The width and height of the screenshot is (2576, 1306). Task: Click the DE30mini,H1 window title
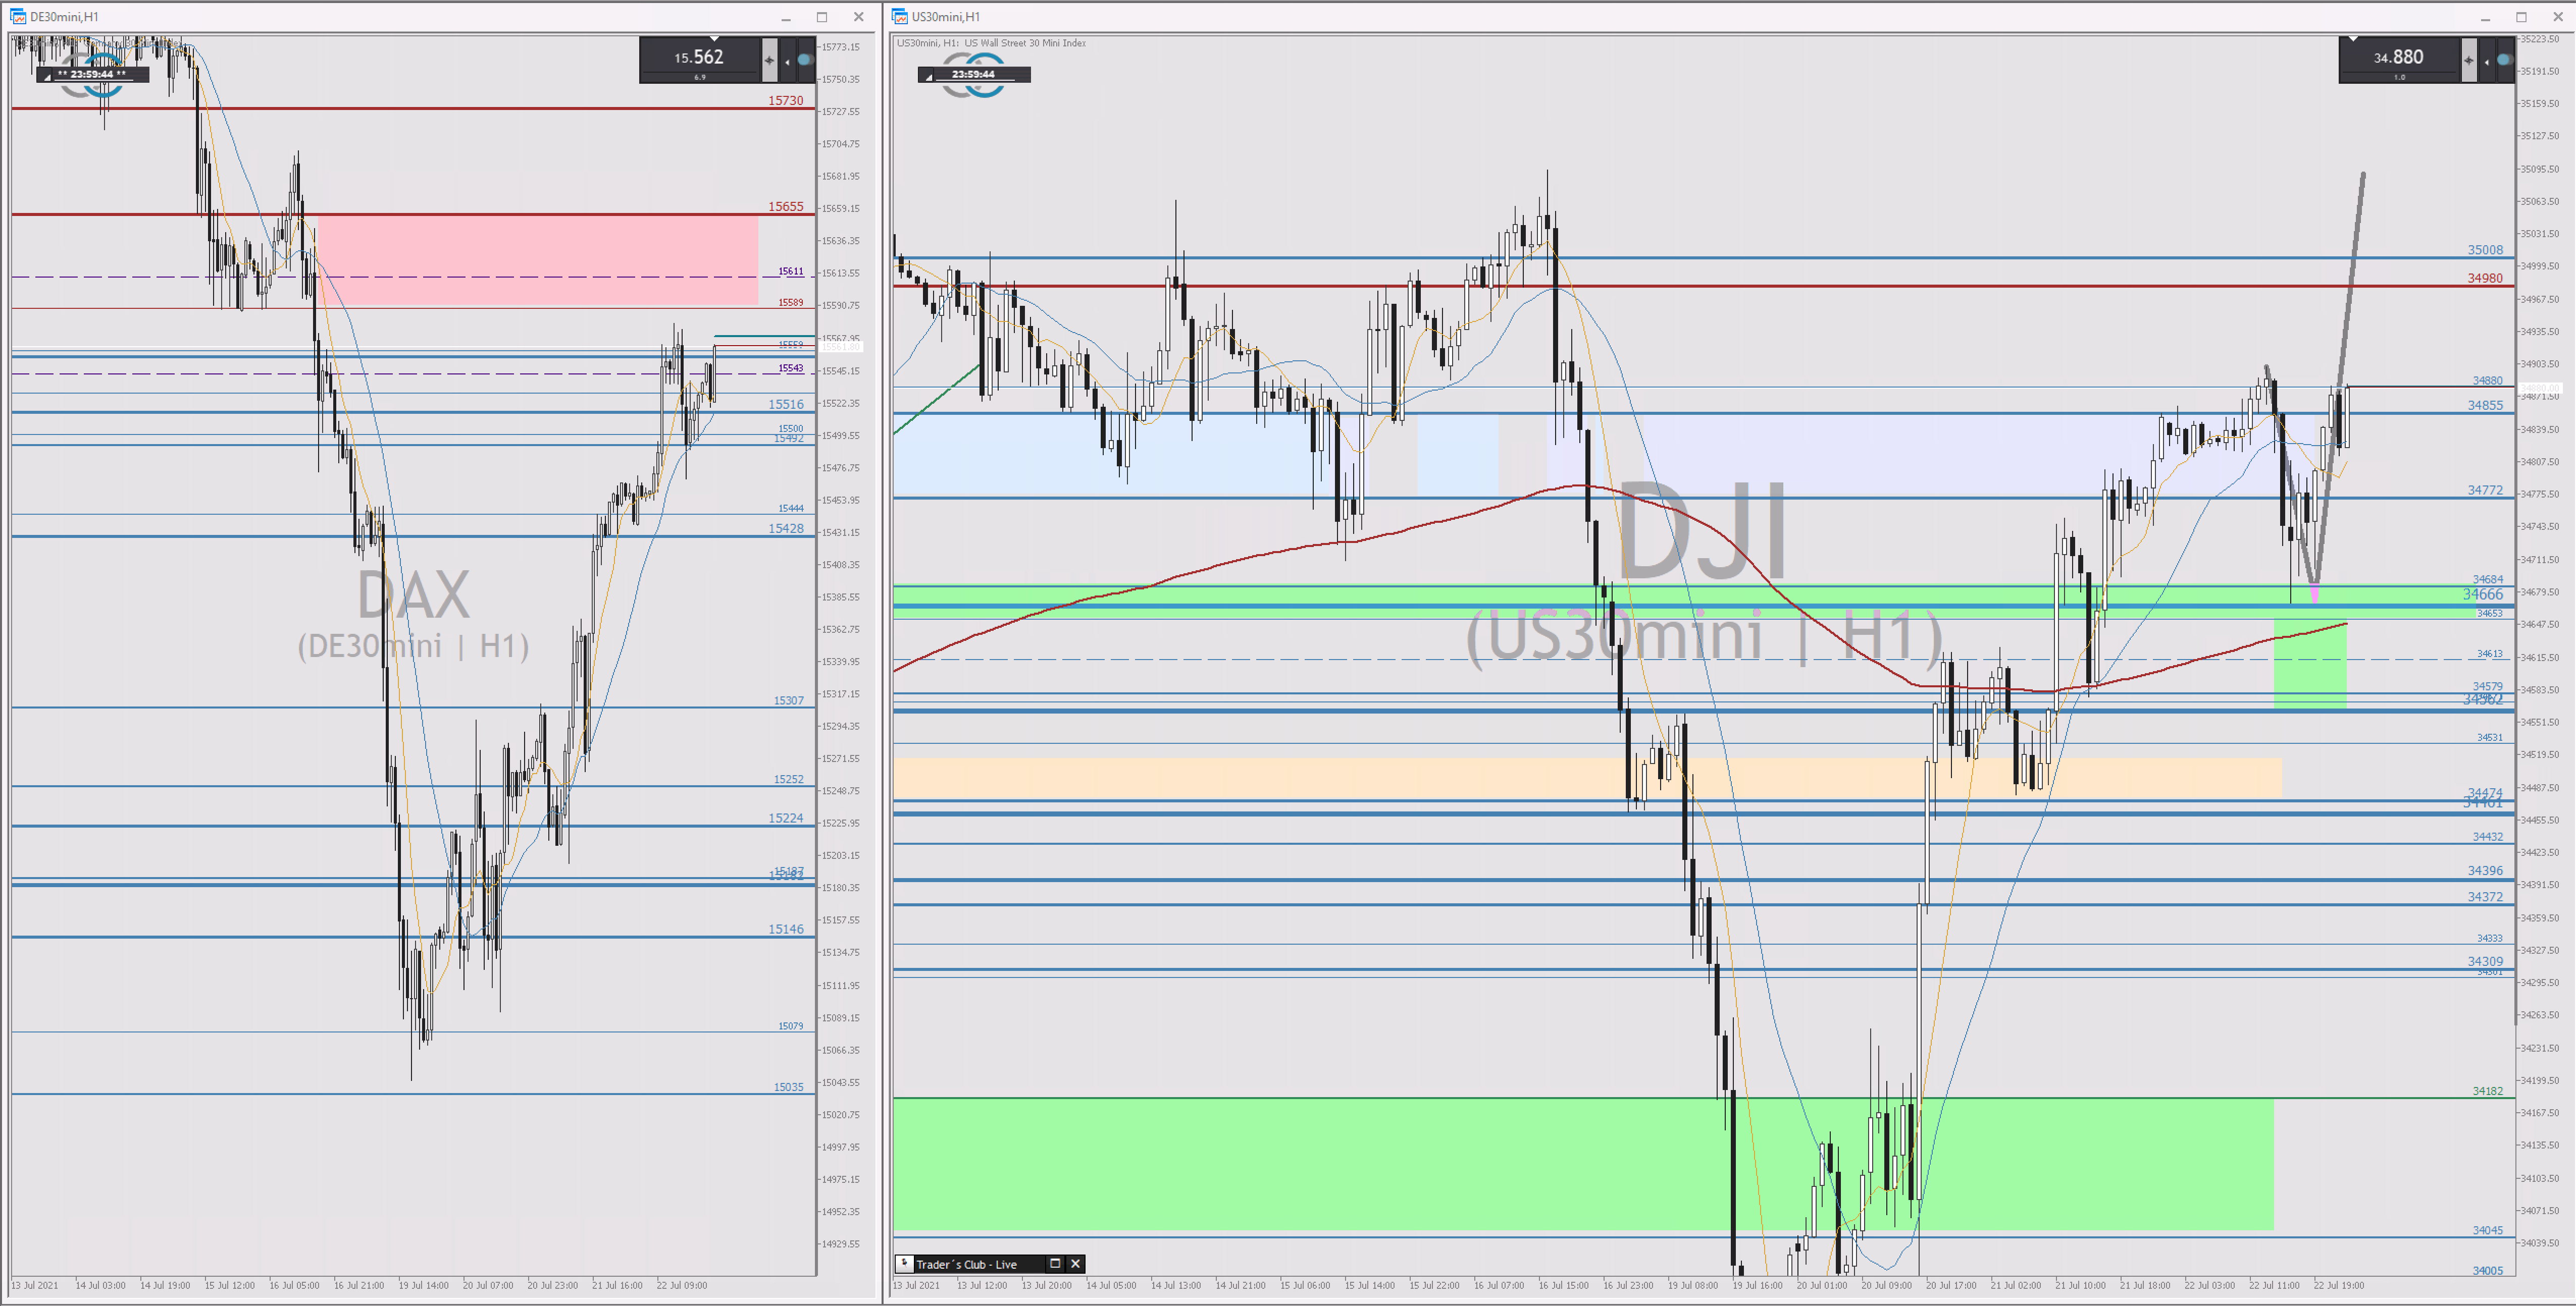[64, 17]
